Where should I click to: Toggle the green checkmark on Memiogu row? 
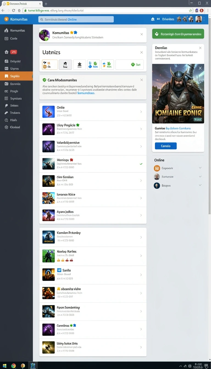point(141,164)
